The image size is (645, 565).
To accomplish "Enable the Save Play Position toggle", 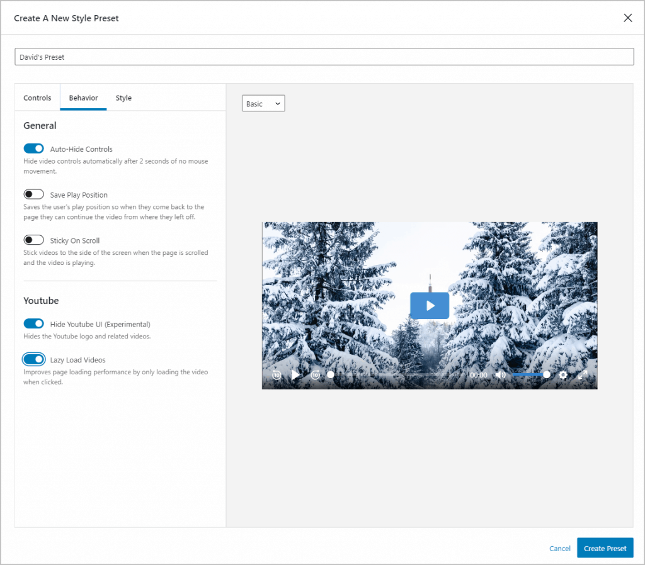I will coord(33,194).
